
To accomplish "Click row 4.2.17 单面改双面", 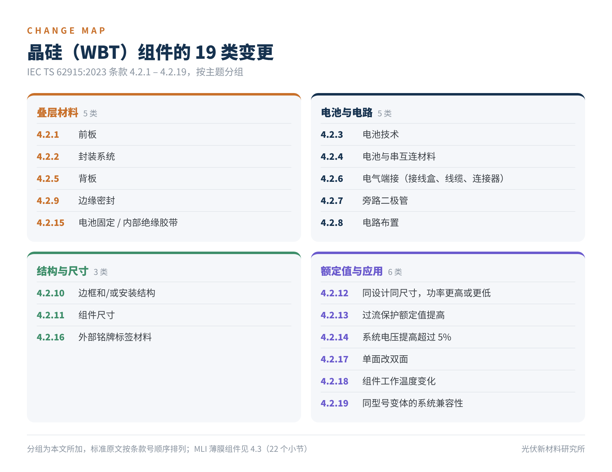I will pyautogui.click(x=448, y=359).
